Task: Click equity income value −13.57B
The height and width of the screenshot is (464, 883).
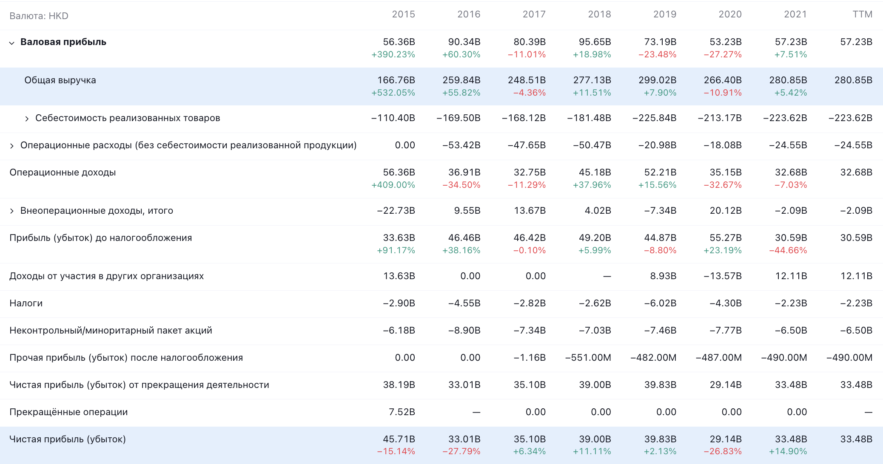Action: point(722,276)
